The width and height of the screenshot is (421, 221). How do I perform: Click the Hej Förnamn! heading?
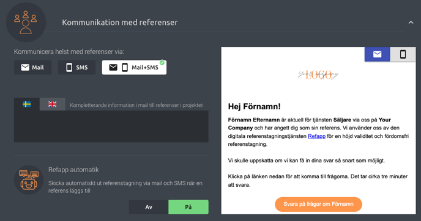click(255, 107)
